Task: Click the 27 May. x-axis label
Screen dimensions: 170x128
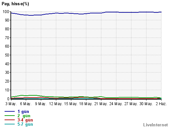Action: click(x=131, y=104)
